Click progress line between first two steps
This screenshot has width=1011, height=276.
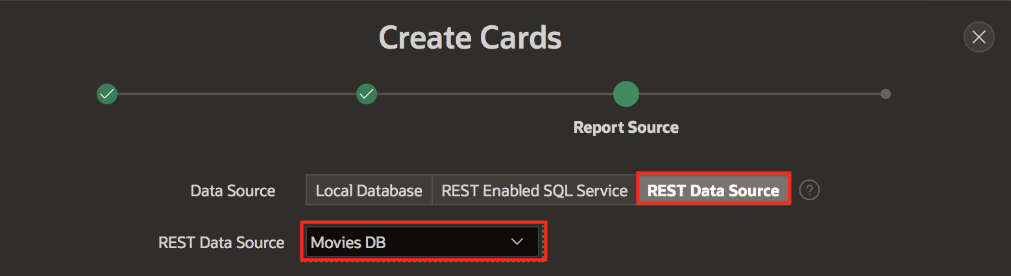tap(237, 94)
